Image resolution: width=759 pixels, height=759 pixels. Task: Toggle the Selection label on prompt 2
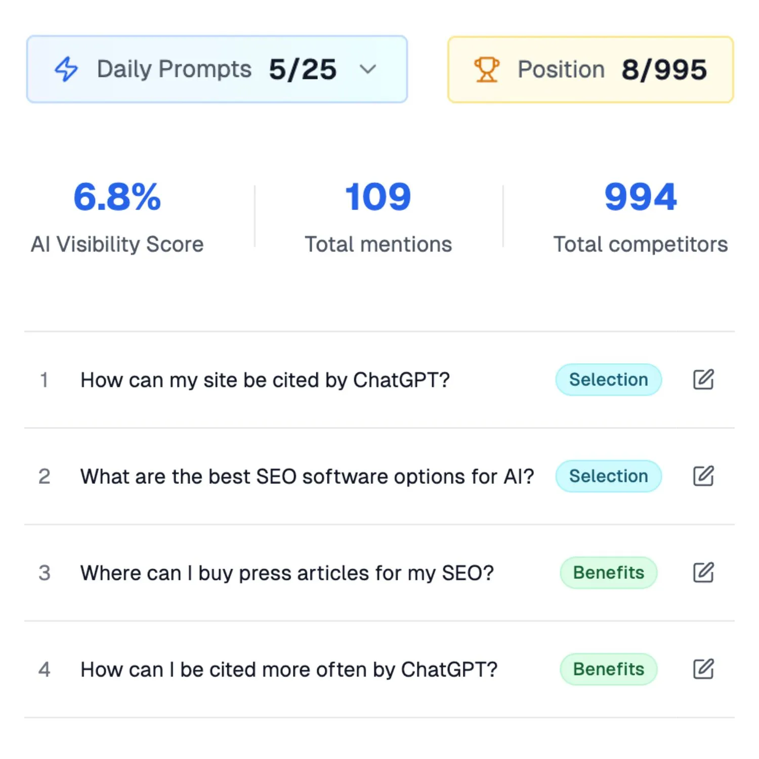tap(608, 476)
